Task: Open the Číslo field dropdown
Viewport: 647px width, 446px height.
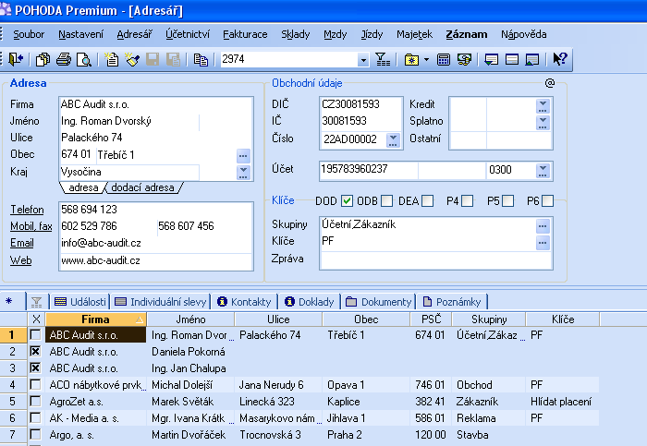Action: tap(393, 140)
